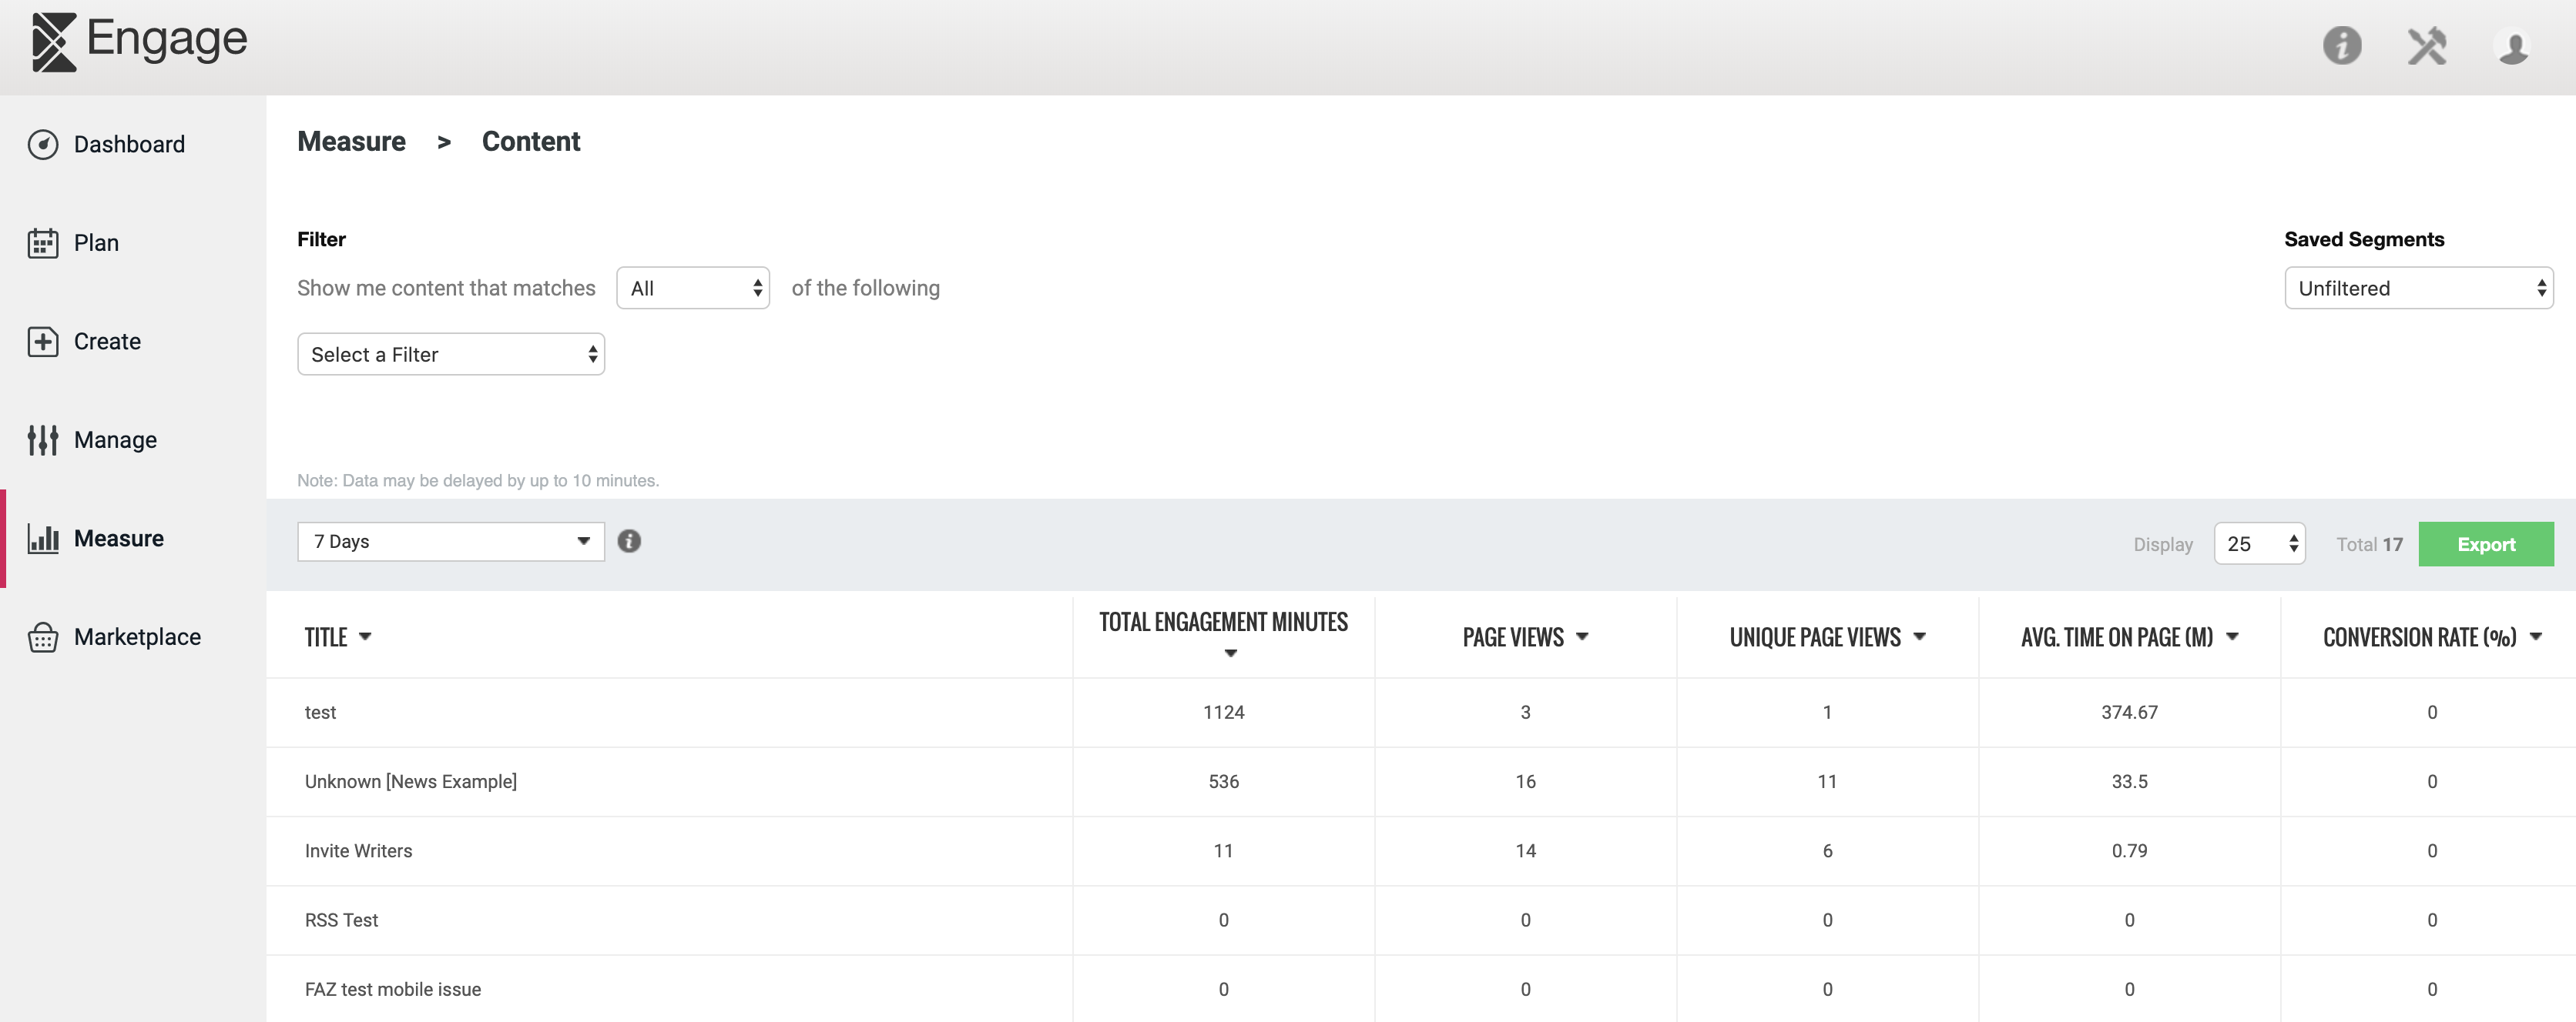Click info icon next to 7 Days
Viewport: 2576px width, 1022px height.
click(629, 542)
